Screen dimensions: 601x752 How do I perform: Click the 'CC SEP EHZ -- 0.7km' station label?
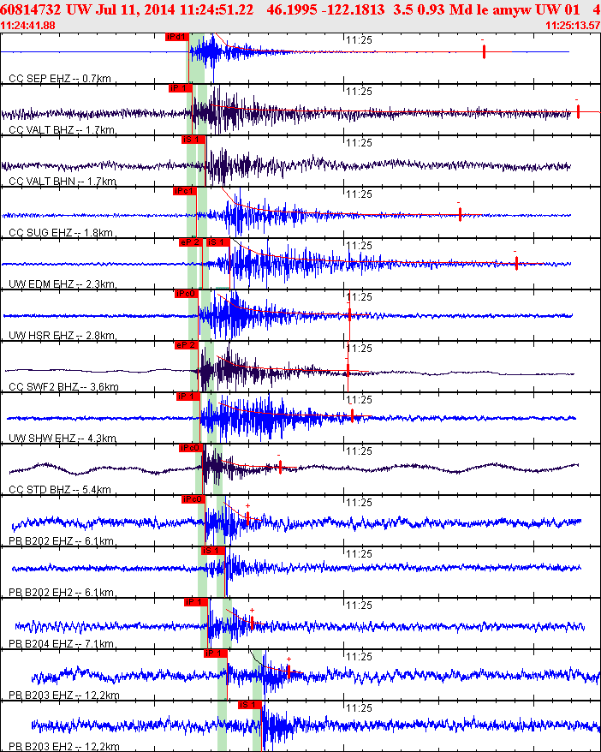pyautogui.click(x=60, y=78)
